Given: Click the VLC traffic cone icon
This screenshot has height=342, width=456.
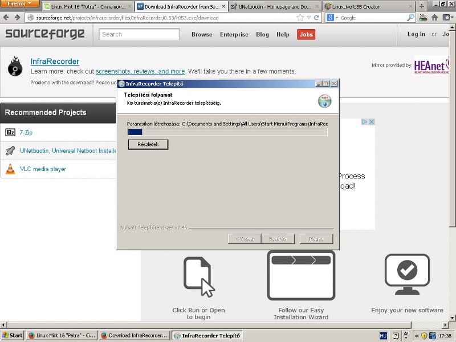Looking at the screenshot, I should (10, 169).
